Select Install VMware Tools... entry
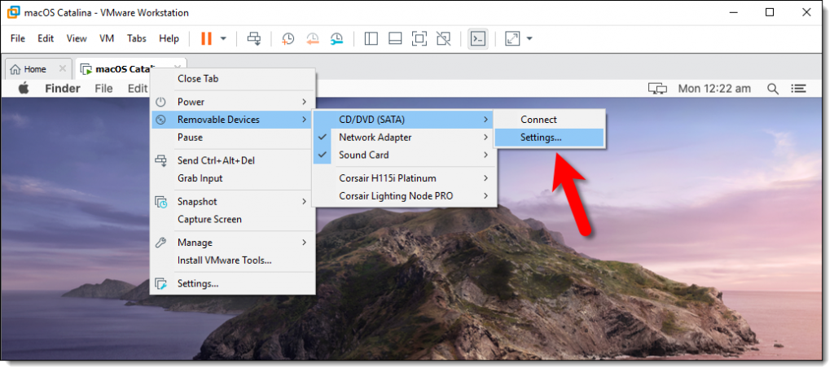 click(x=233, y=260)
